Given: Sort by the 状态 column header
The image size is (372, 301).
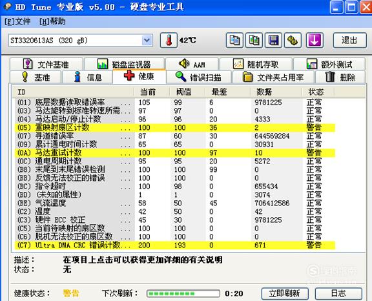Looking at the screenshot, I should 318,92.
